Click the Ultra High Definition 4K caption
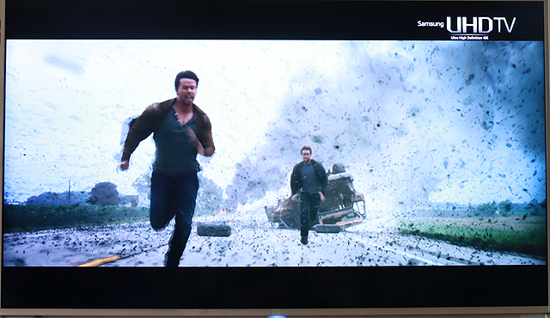This screenshot has width=550, height=318. click(x=469, y=38)
